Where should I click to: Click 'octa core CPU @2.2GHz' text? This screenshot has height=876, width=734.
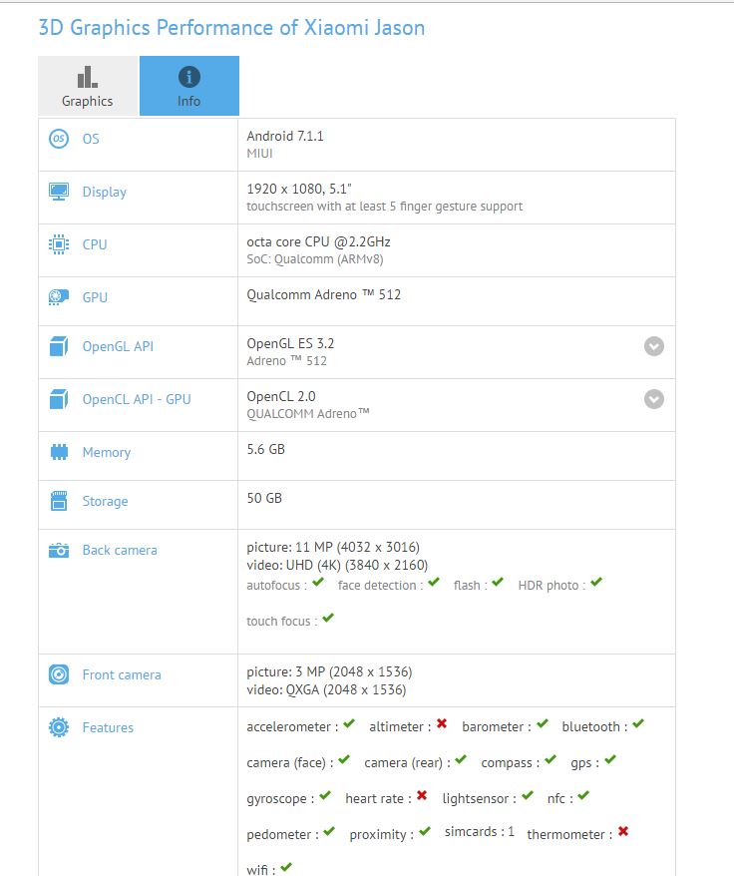click(318, 241)
